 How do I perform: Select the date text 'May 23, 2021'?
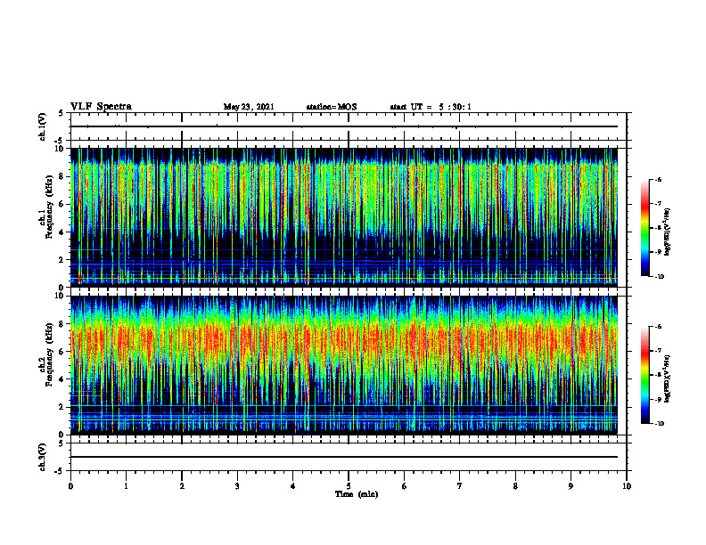pos(249,107)
